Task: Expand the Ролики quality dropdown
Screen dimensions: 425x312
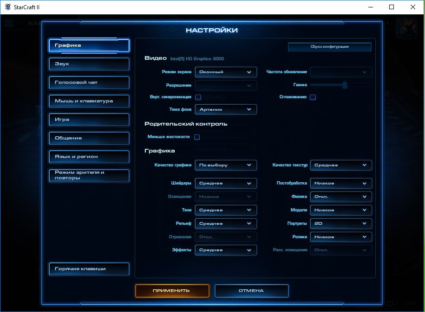Action: tap(341, 237)
